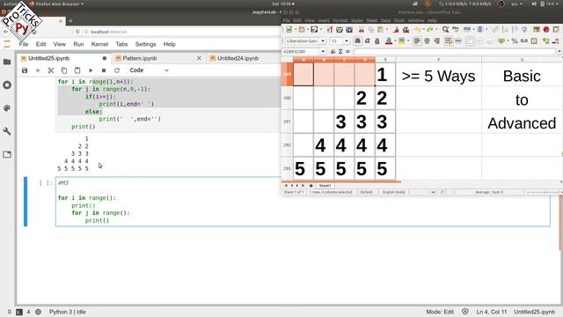The image size is (563, 317).
Task: Apply AutoFilter funnel icon in Calc
Action: (x=524, y=29)
